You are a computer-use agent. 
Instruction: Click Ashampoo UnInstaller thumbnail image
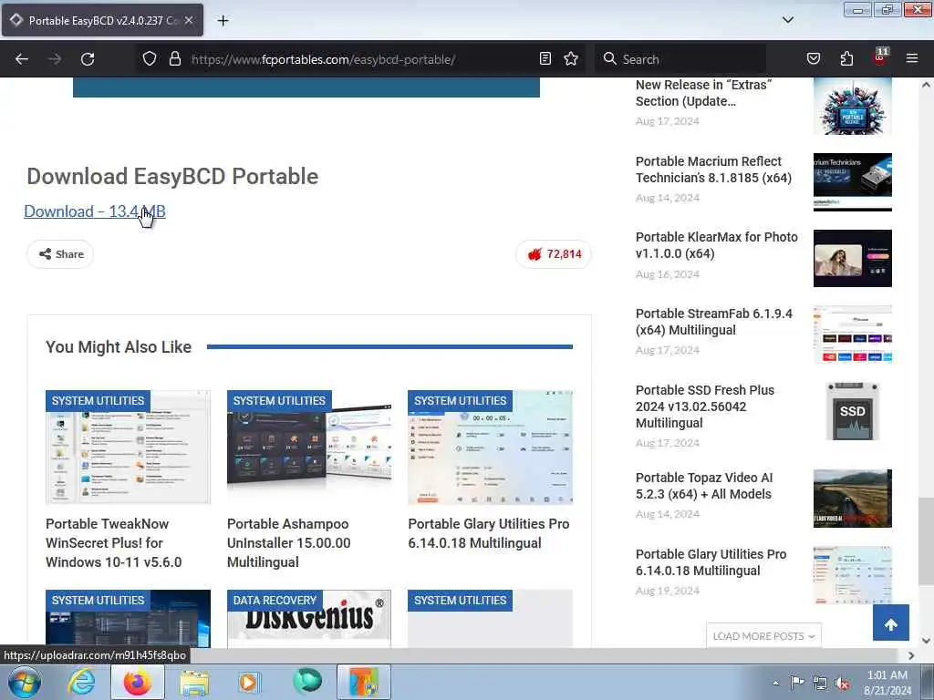309,447
